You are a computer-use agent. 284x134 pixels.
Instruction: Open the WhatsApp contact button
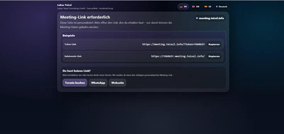98,83
